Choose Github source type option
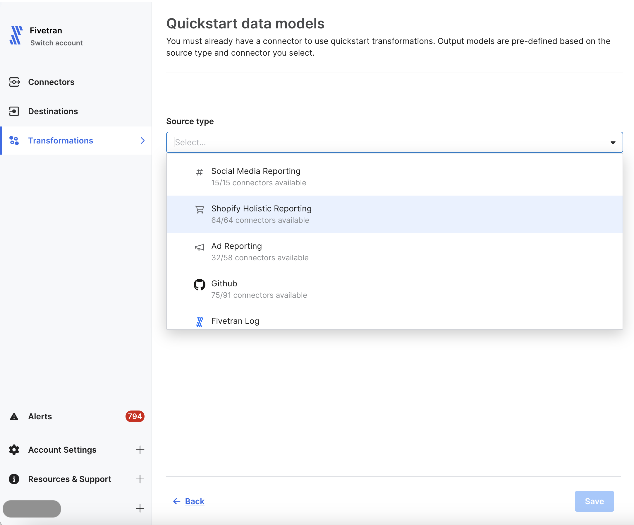The image size is (634, 525). point(394,289)
